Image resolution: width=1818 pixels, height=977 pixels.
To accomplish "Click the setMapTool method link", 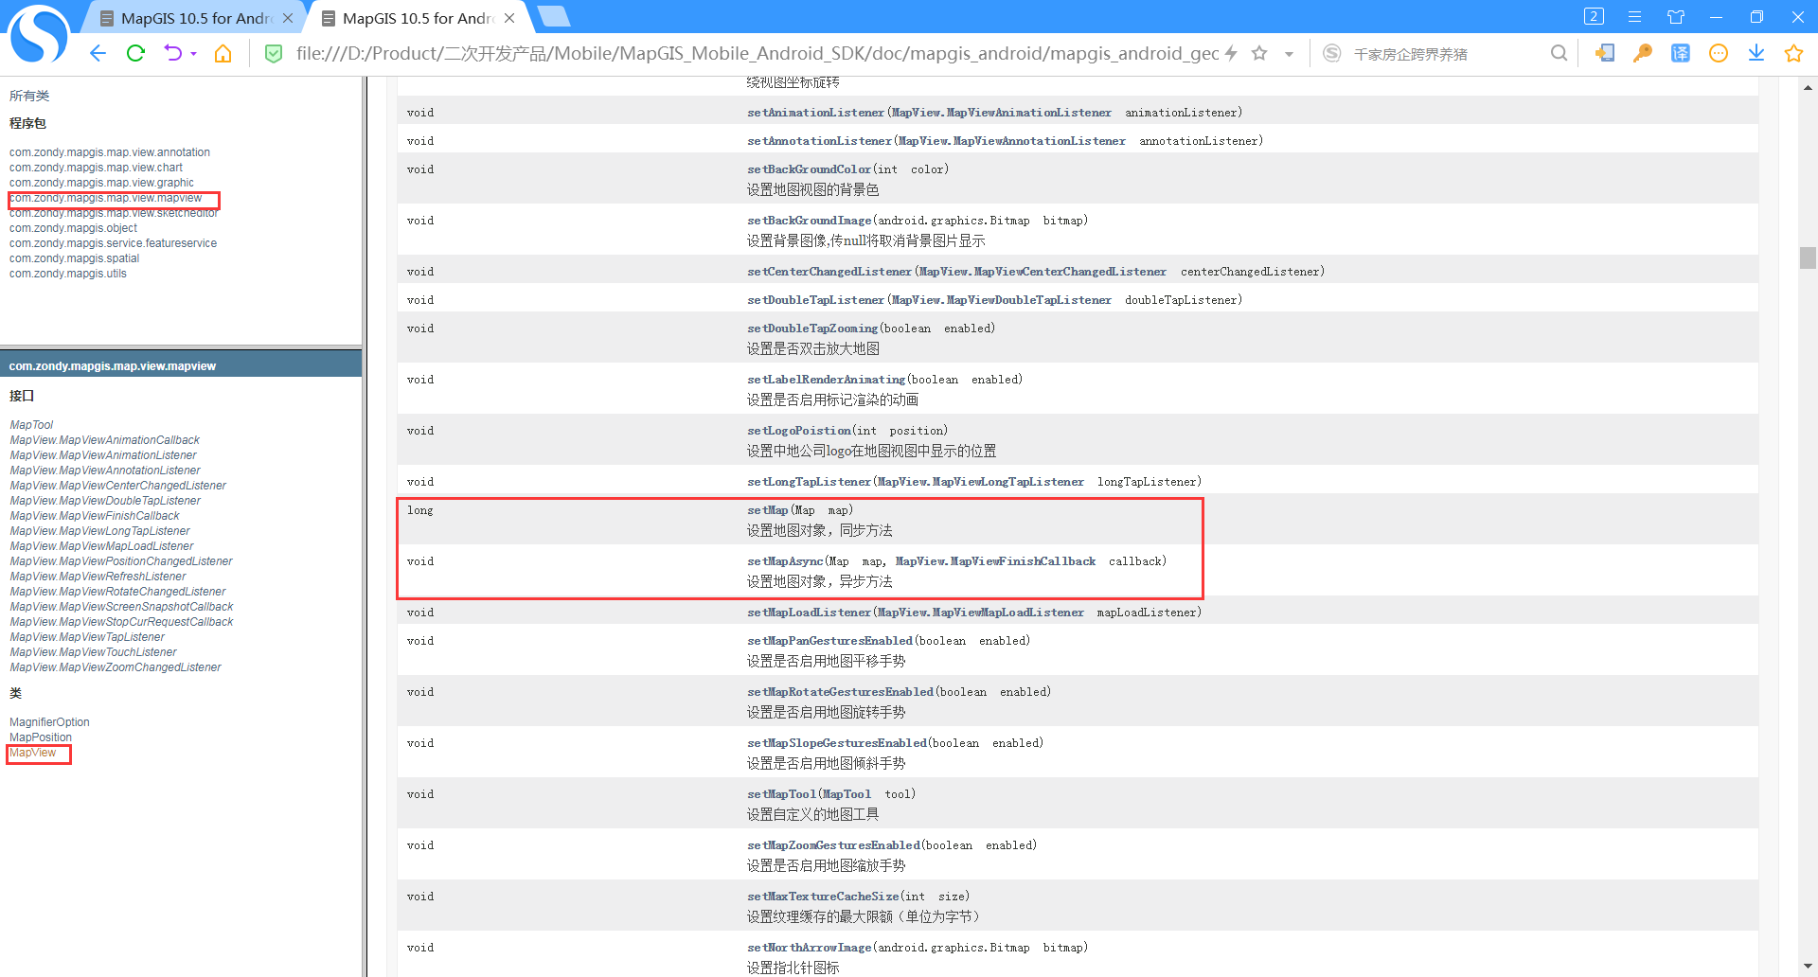I will coord(781,794).
